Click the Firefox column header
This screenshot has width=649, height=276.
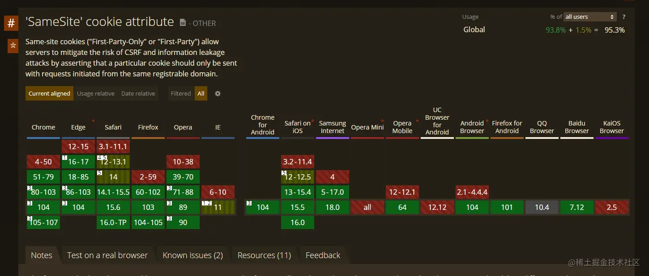pos(148,127)
